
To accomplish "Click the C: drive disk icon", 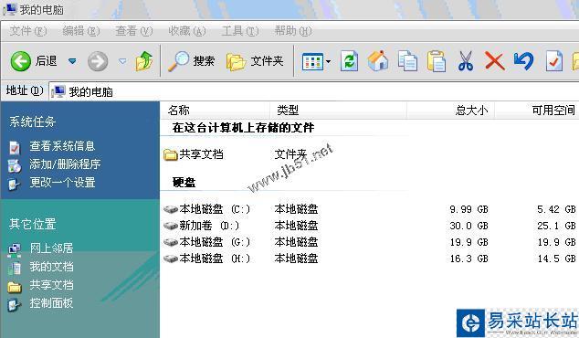I will point(171,209).
